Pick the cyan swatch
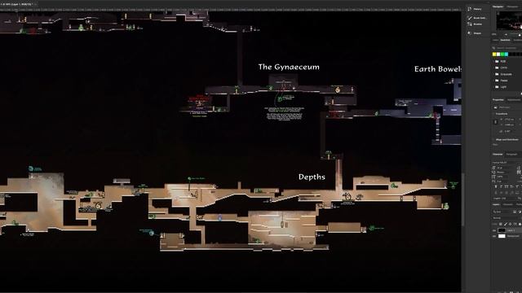522x293 pixels. pos(507,55)
